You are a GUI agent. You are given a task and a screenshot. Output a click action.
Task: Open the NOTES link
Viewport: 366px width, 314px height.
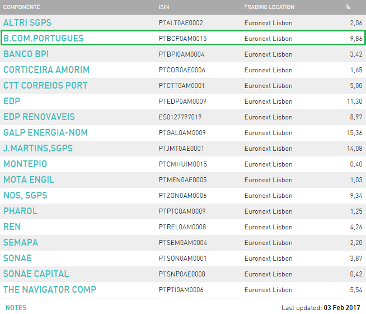(16, 308)
